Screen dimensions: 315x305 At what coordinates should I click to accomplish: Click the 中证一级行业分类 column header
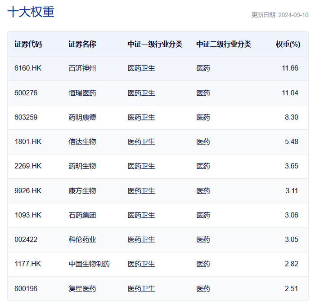pyautogui.click(x=155, y=44)
